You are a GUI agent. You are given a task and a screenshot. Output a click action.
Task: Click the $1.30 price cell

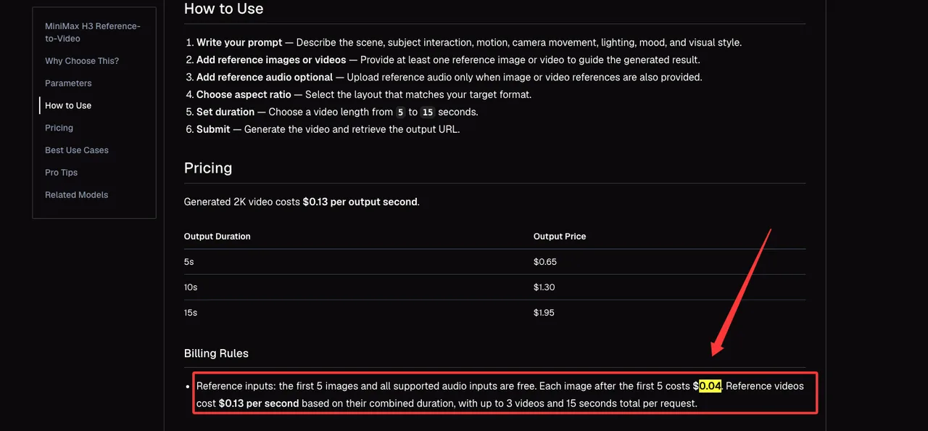(544, 287)
